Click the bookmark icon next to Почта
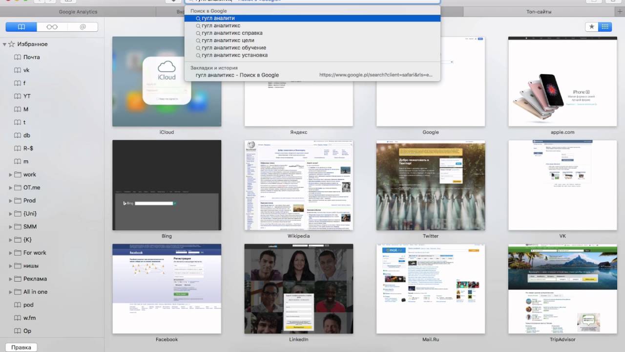 pos(18,57)
